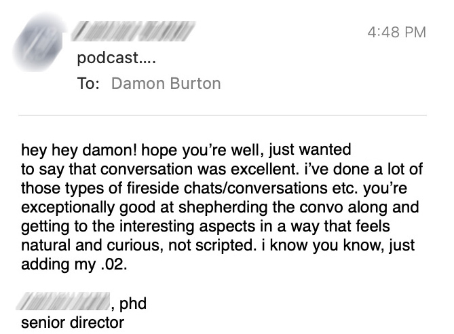
Task: Select the "podcast...." subject line
Action: pos(117,58)
